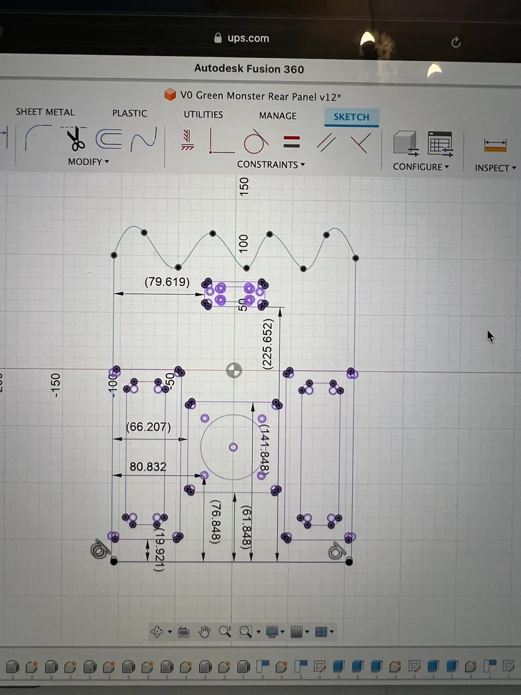Open the UTILITIES tab
This screenshot has height=695, width=521.
pos(203,114)
